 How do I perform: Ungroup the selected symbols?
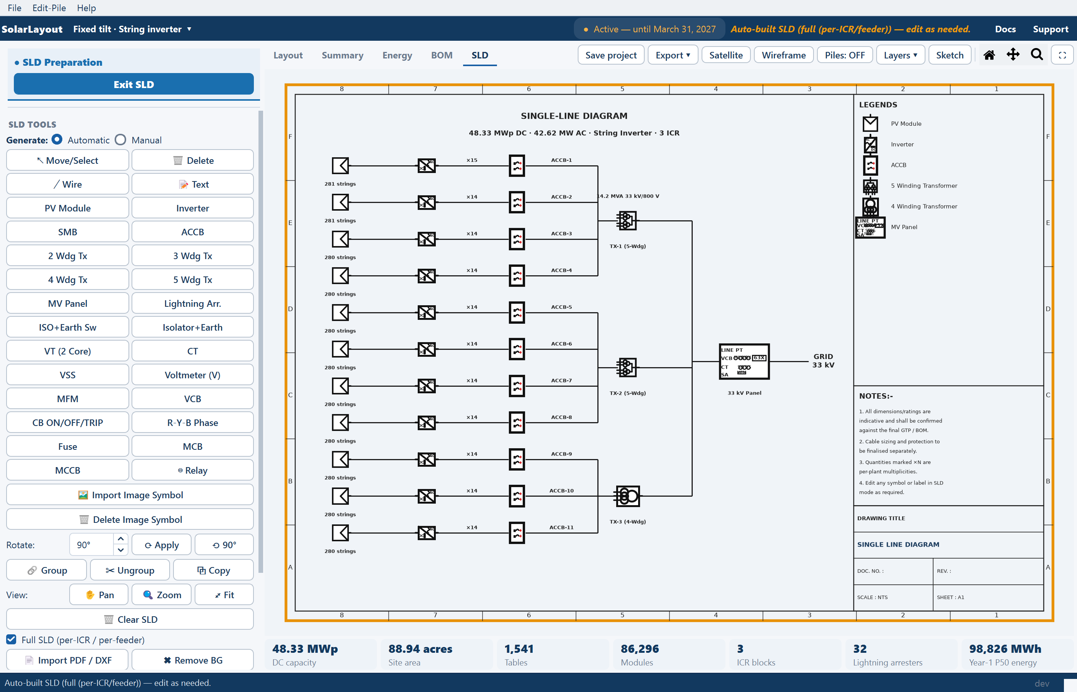coord(130,570)
